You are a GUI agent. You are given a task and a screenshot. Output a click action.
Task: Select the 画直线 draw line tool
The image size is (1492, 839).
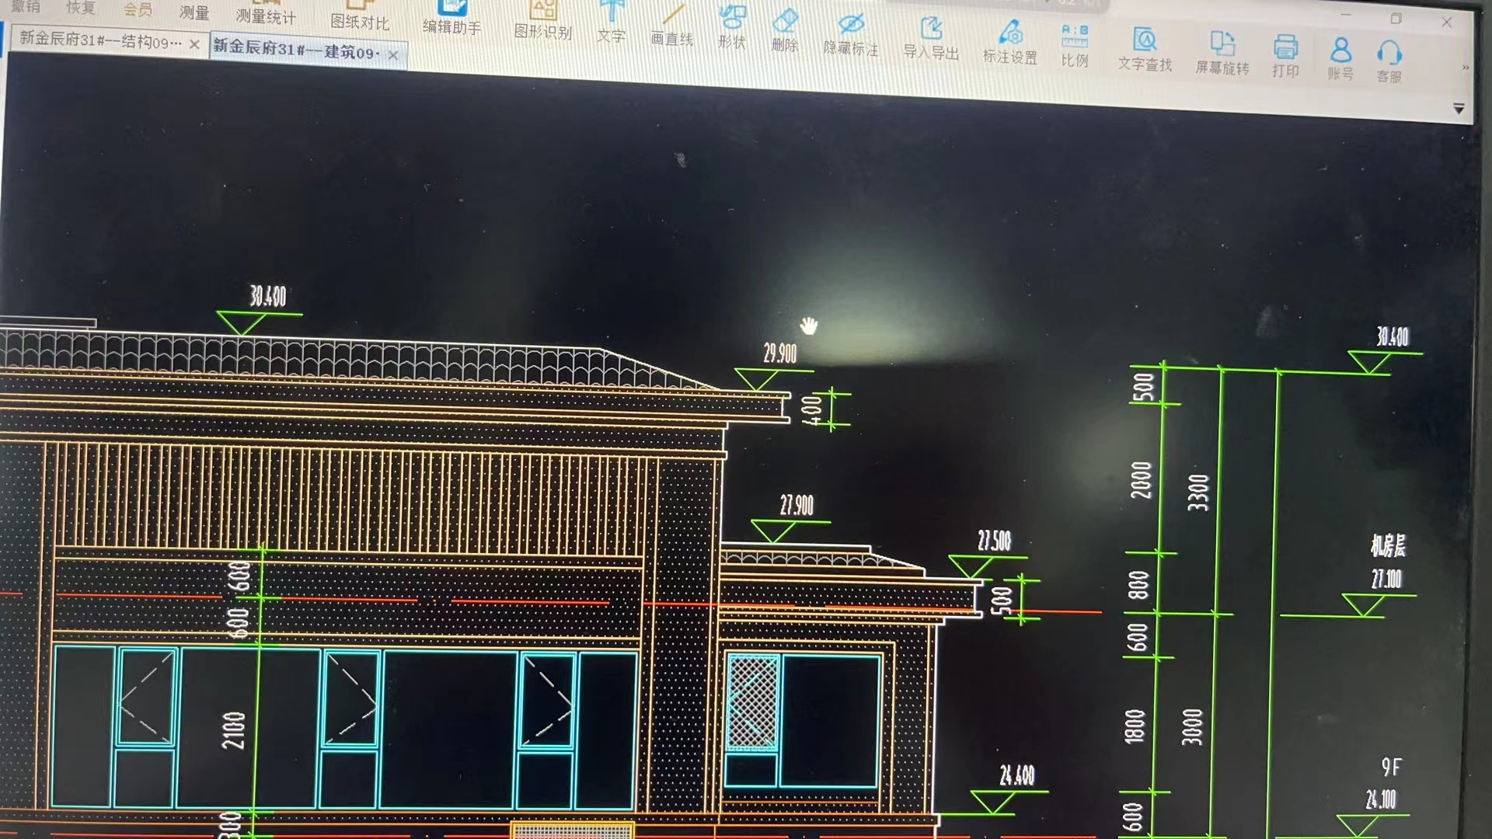[671, 26]
